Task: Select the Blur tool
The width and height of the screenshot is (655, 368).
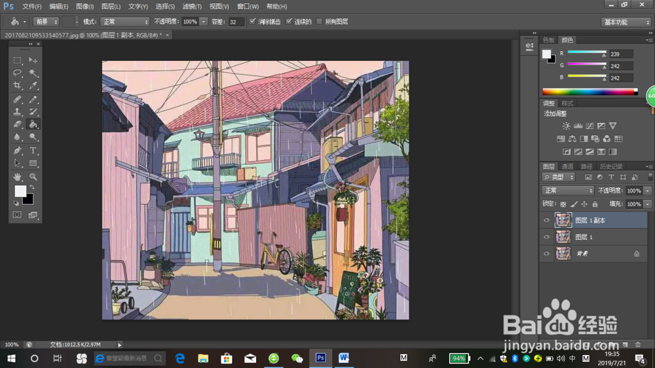Action: [17, 137]
